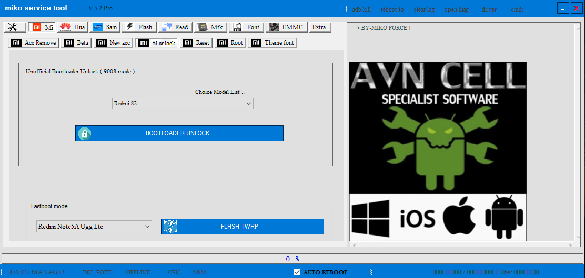Click the BOOTLOADER UNLOCK button
This screenshot has width=585, height=278.
pyautogui.click(x=179, y=133)
